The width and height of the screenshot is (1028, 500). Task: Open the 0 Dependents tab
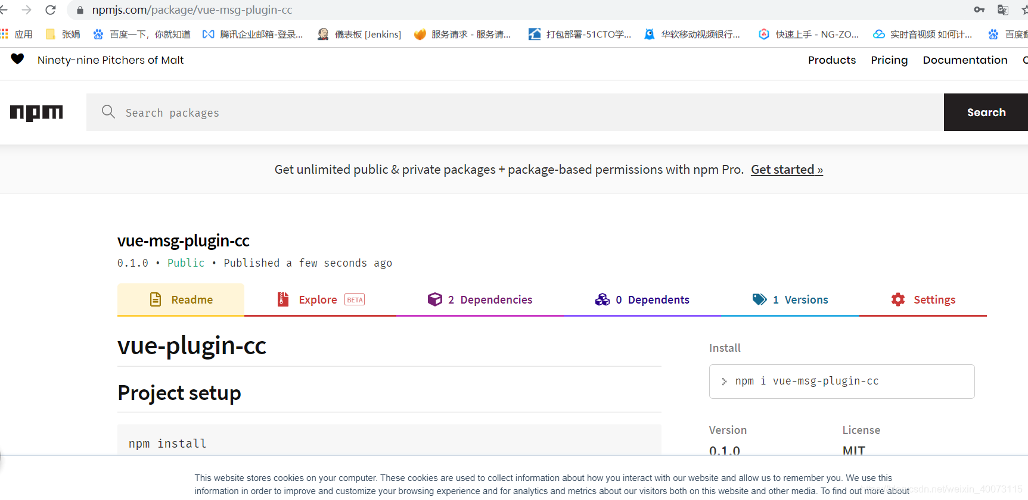642,299
